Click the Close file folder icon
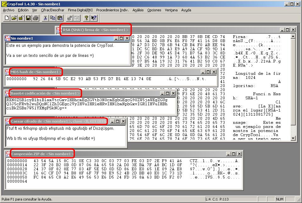The width and height of the screenshot is (302, 203). click(x=21, y=18)
